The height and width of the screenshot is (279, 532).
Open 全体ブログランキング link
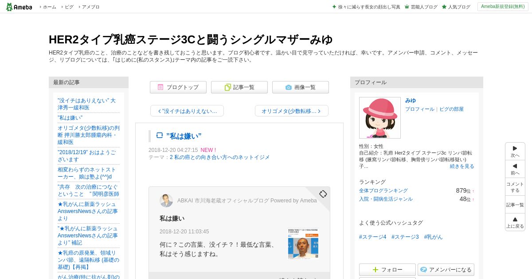coord(383,190)
